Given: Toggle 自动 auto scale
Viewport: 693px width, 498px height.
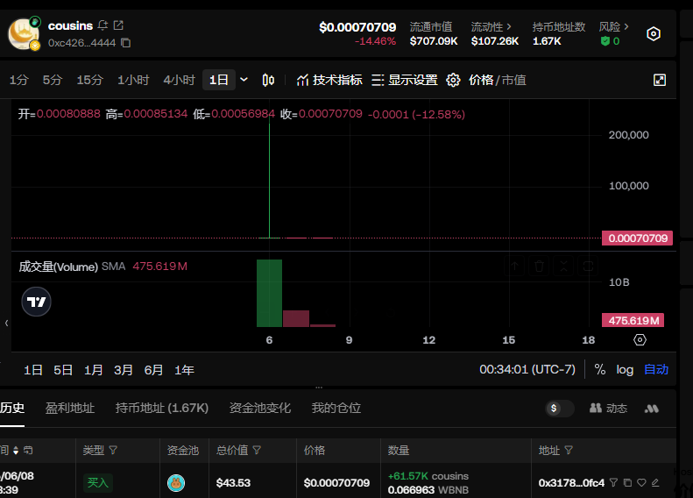Looking at the screenshot, I should 656,369.
